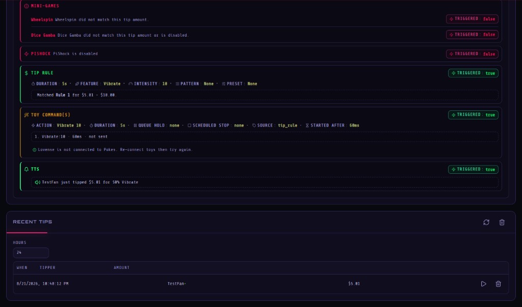Click the Tipper column header
This screenshot has height=307, width=522.
(47, 267)
